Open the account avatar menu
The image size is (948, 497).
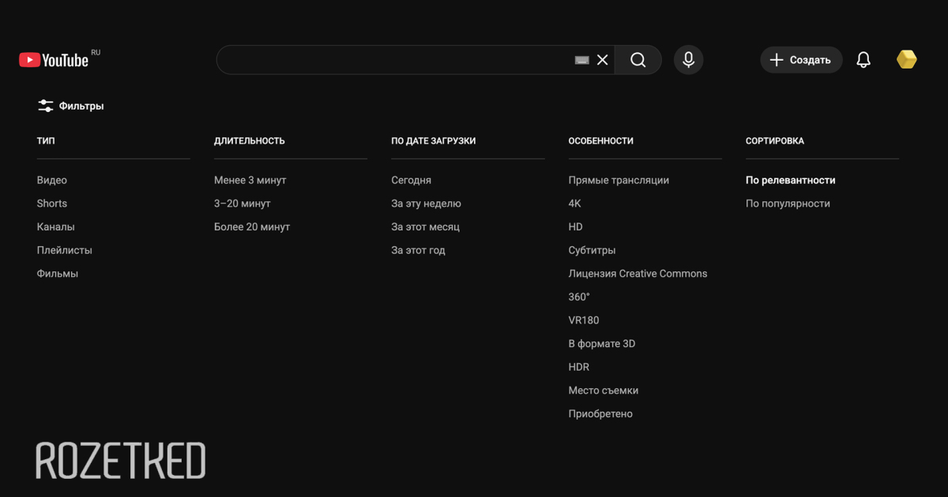[x=906, y=60]
